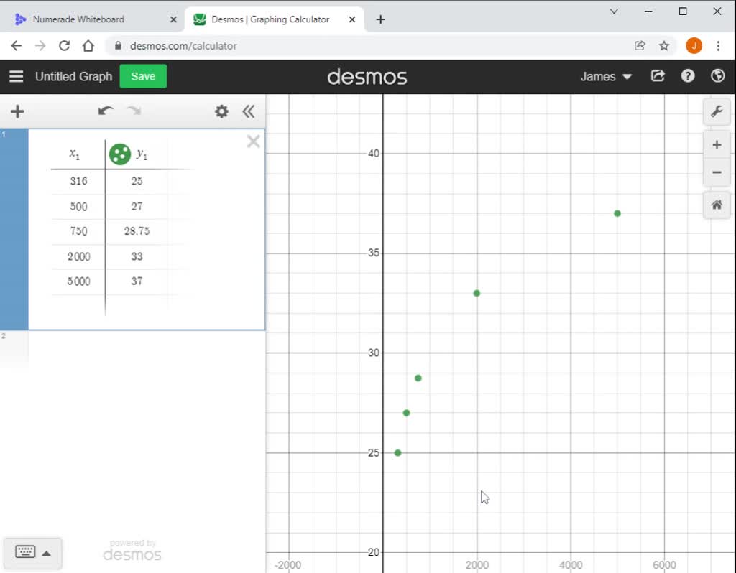736x573 pixels.
Task: Click the zoom out button
Action: [716, 172]
